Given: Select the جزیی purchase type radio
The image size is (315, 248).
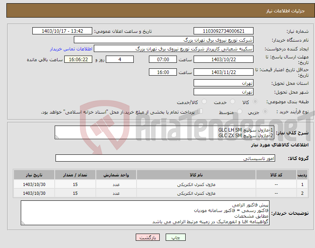Looking at the screenshot, I should (x=265, y=111).
